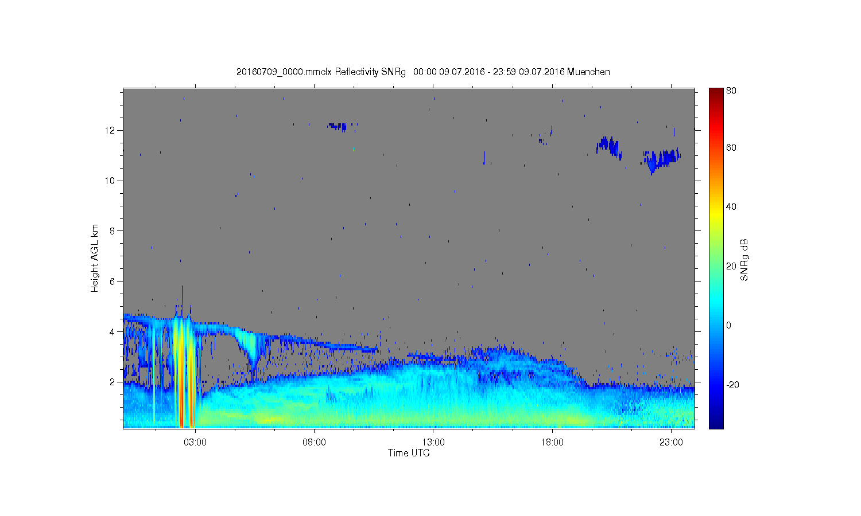Click the 13:00 time axis label
Image resolution: width=861 pixels, height=516 pixels.
coord(433,443)
